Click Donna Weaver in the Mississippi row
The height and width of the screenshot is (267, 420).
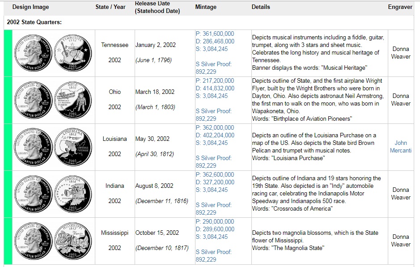[x=400, y=241]
